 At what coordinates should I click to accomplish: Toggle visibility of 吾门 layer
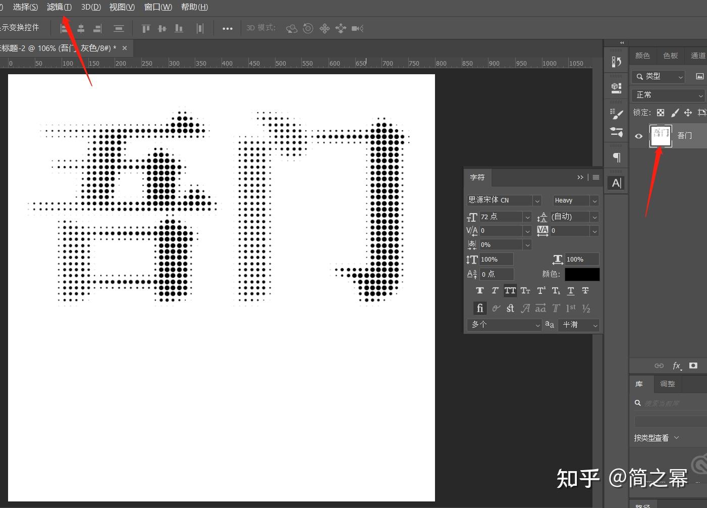coord(638,136)
